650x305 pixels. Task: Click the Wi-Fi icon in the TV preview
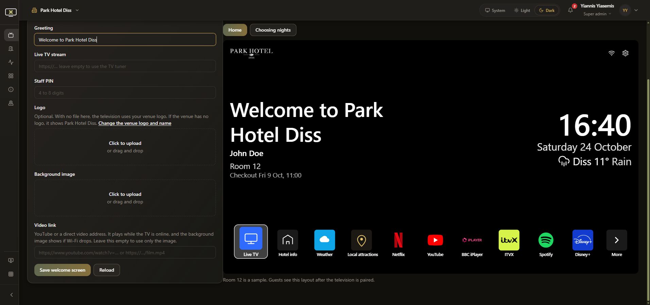612,53
